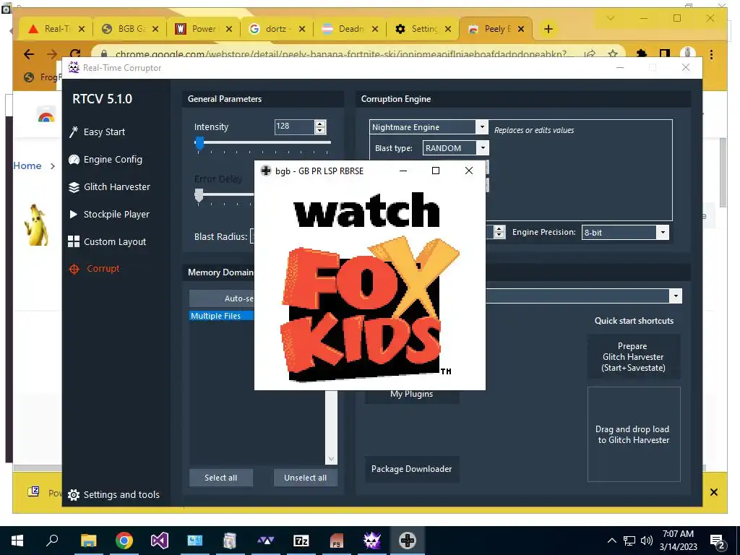Select Multiple Files memory domain
The height and width of the screenshot is (555, 740).
click(222, 316)
